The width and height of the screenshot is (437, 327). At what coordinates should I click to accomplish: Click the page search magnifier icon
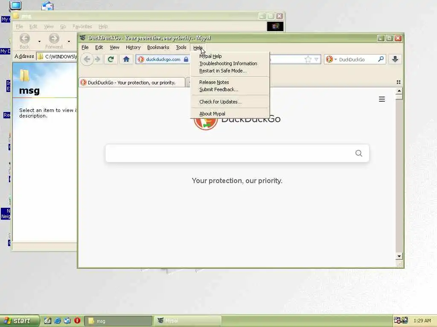[x=358, y=153]
